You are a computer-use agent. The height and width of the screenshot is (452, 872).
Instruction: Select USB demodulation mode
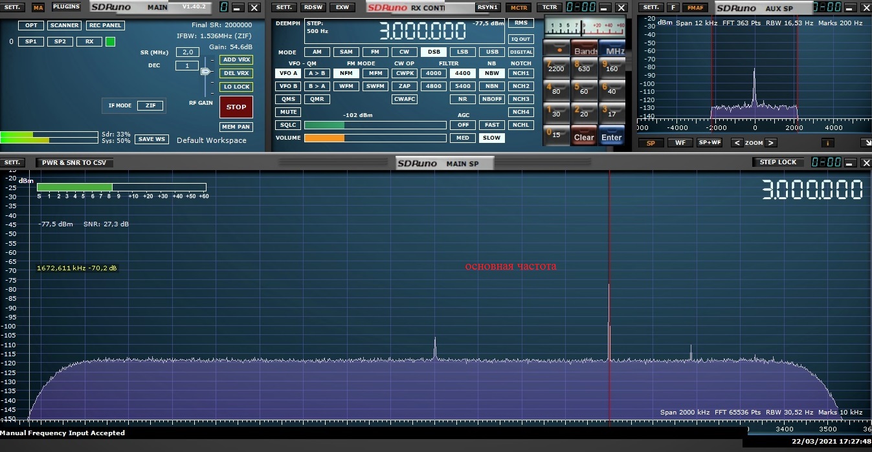pos(492,52)
